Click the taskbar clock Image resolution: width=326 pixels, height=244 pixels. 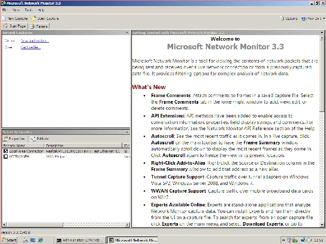pos(318,240)
